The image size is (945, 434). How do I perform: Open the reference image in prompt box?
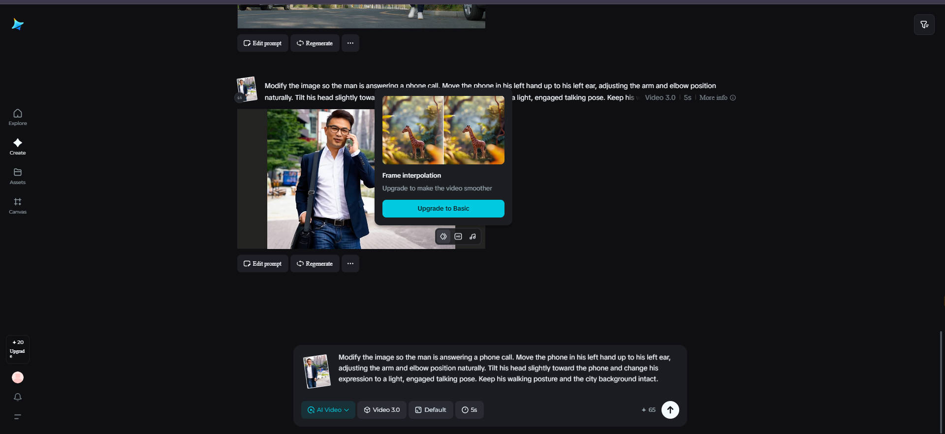pos(316,372)
